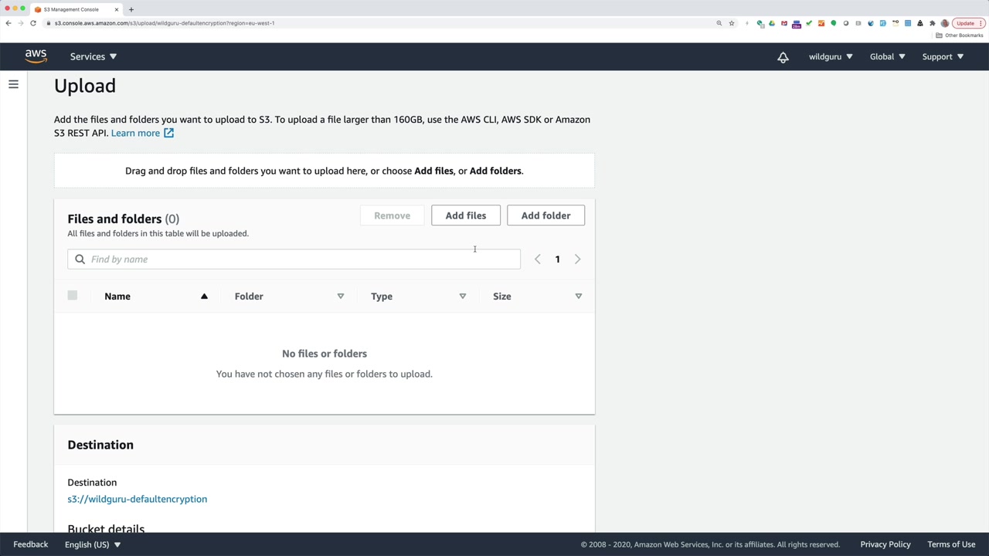Open the Gmail extension icon
The height and width of the screenshot is (556, 989).
[x=784, y=23]
